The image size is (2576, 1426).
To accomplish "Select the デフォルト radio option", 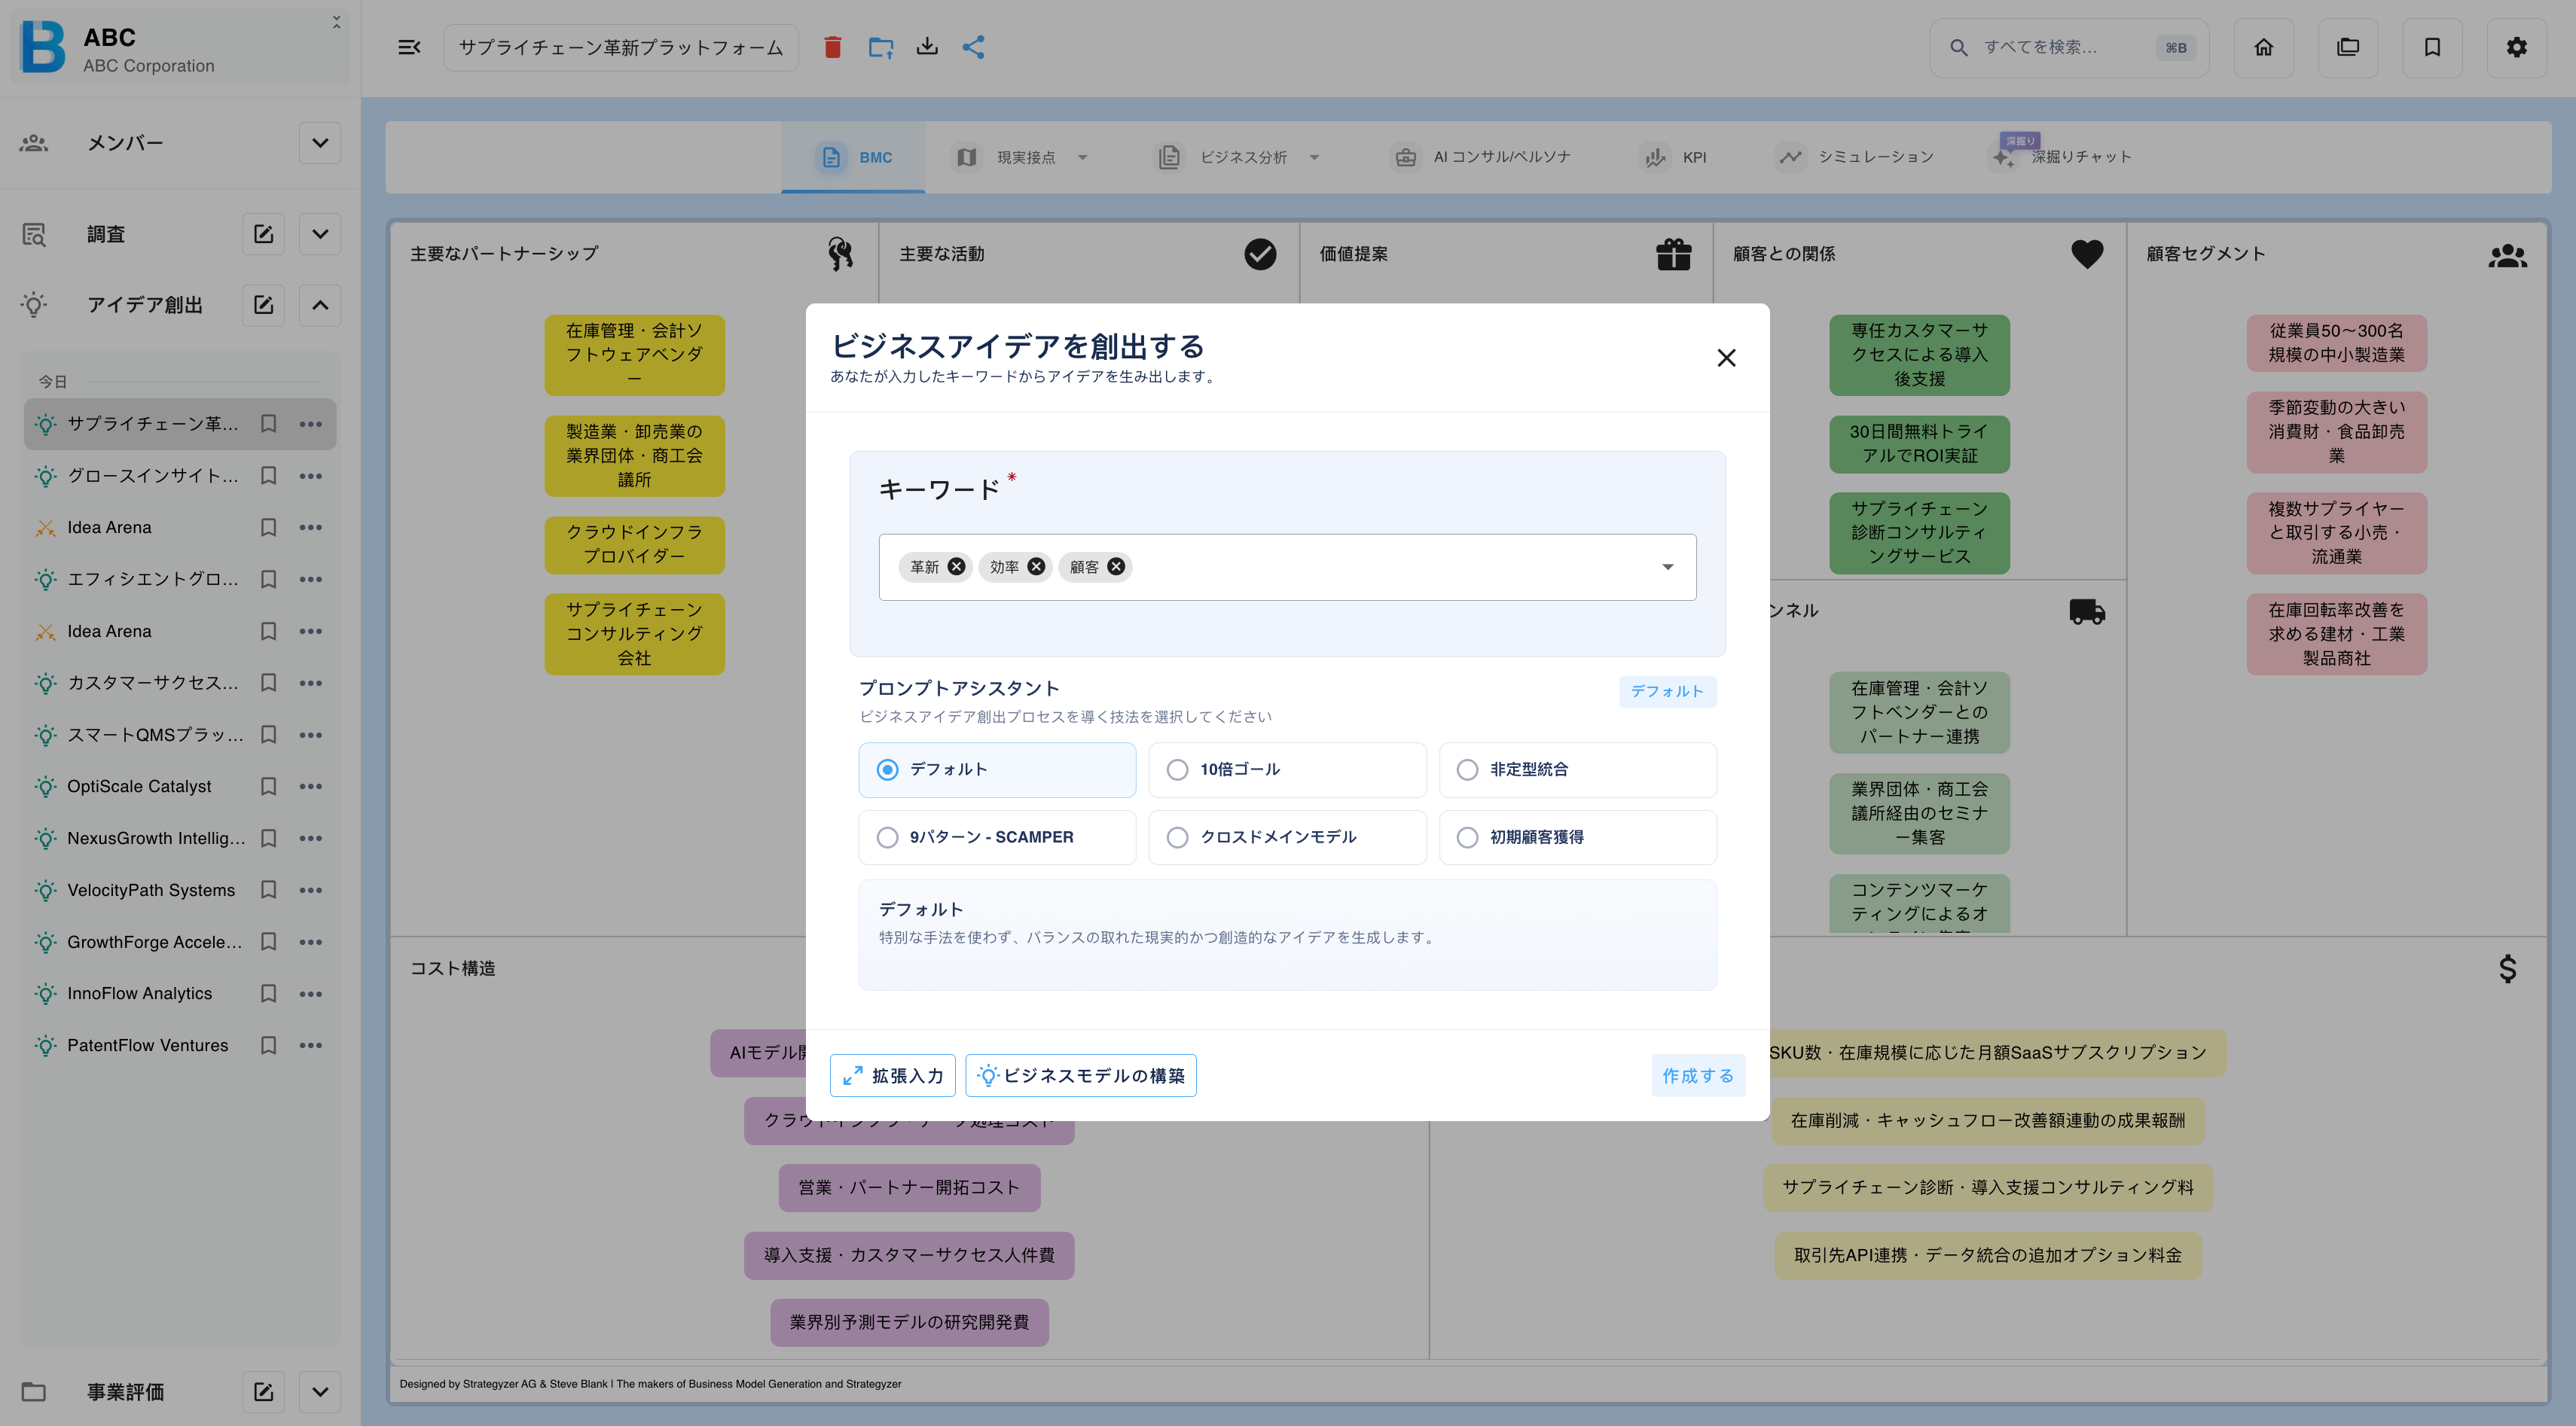I will click(997, 769).
